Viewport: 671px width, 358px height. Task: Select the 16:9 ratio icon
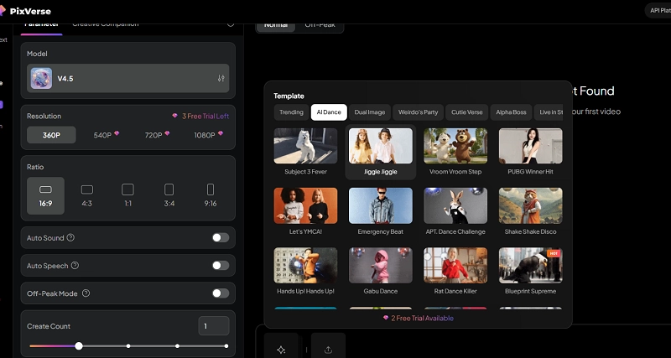coord(45,189)
